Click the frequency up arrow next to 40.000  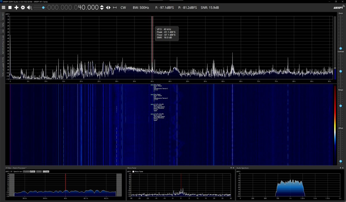(x=102, y=6)
